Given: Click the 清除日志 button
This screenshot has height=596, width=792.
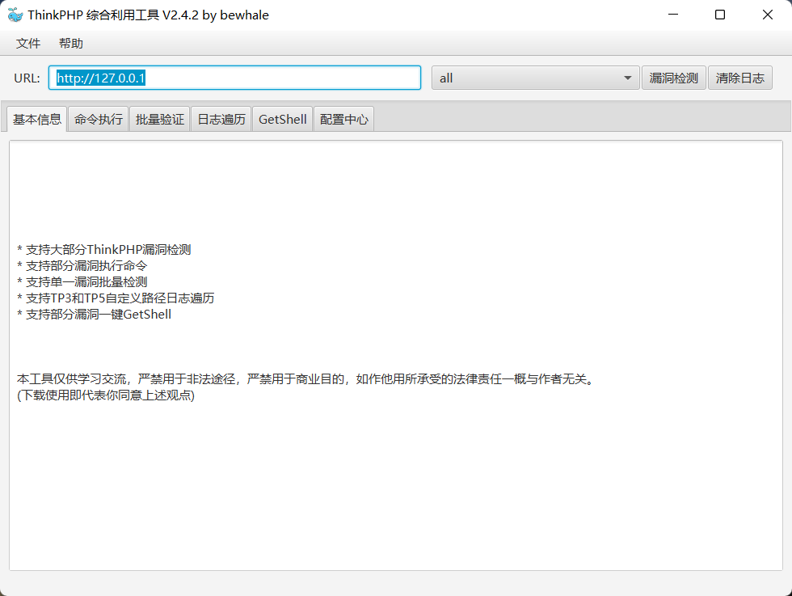Looking at the screenshot, I should pos(740,78).
